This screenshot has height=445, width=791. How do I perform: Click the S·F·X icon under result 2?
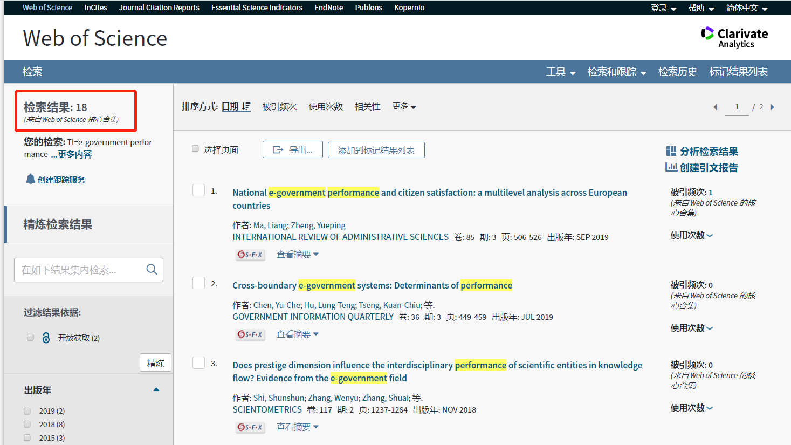(x=250, y=334)
